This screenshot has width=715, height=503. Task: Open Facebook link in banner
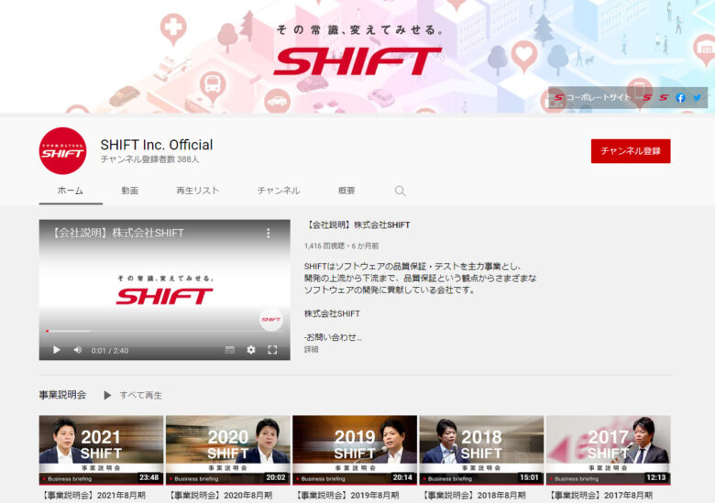point(680,97)
